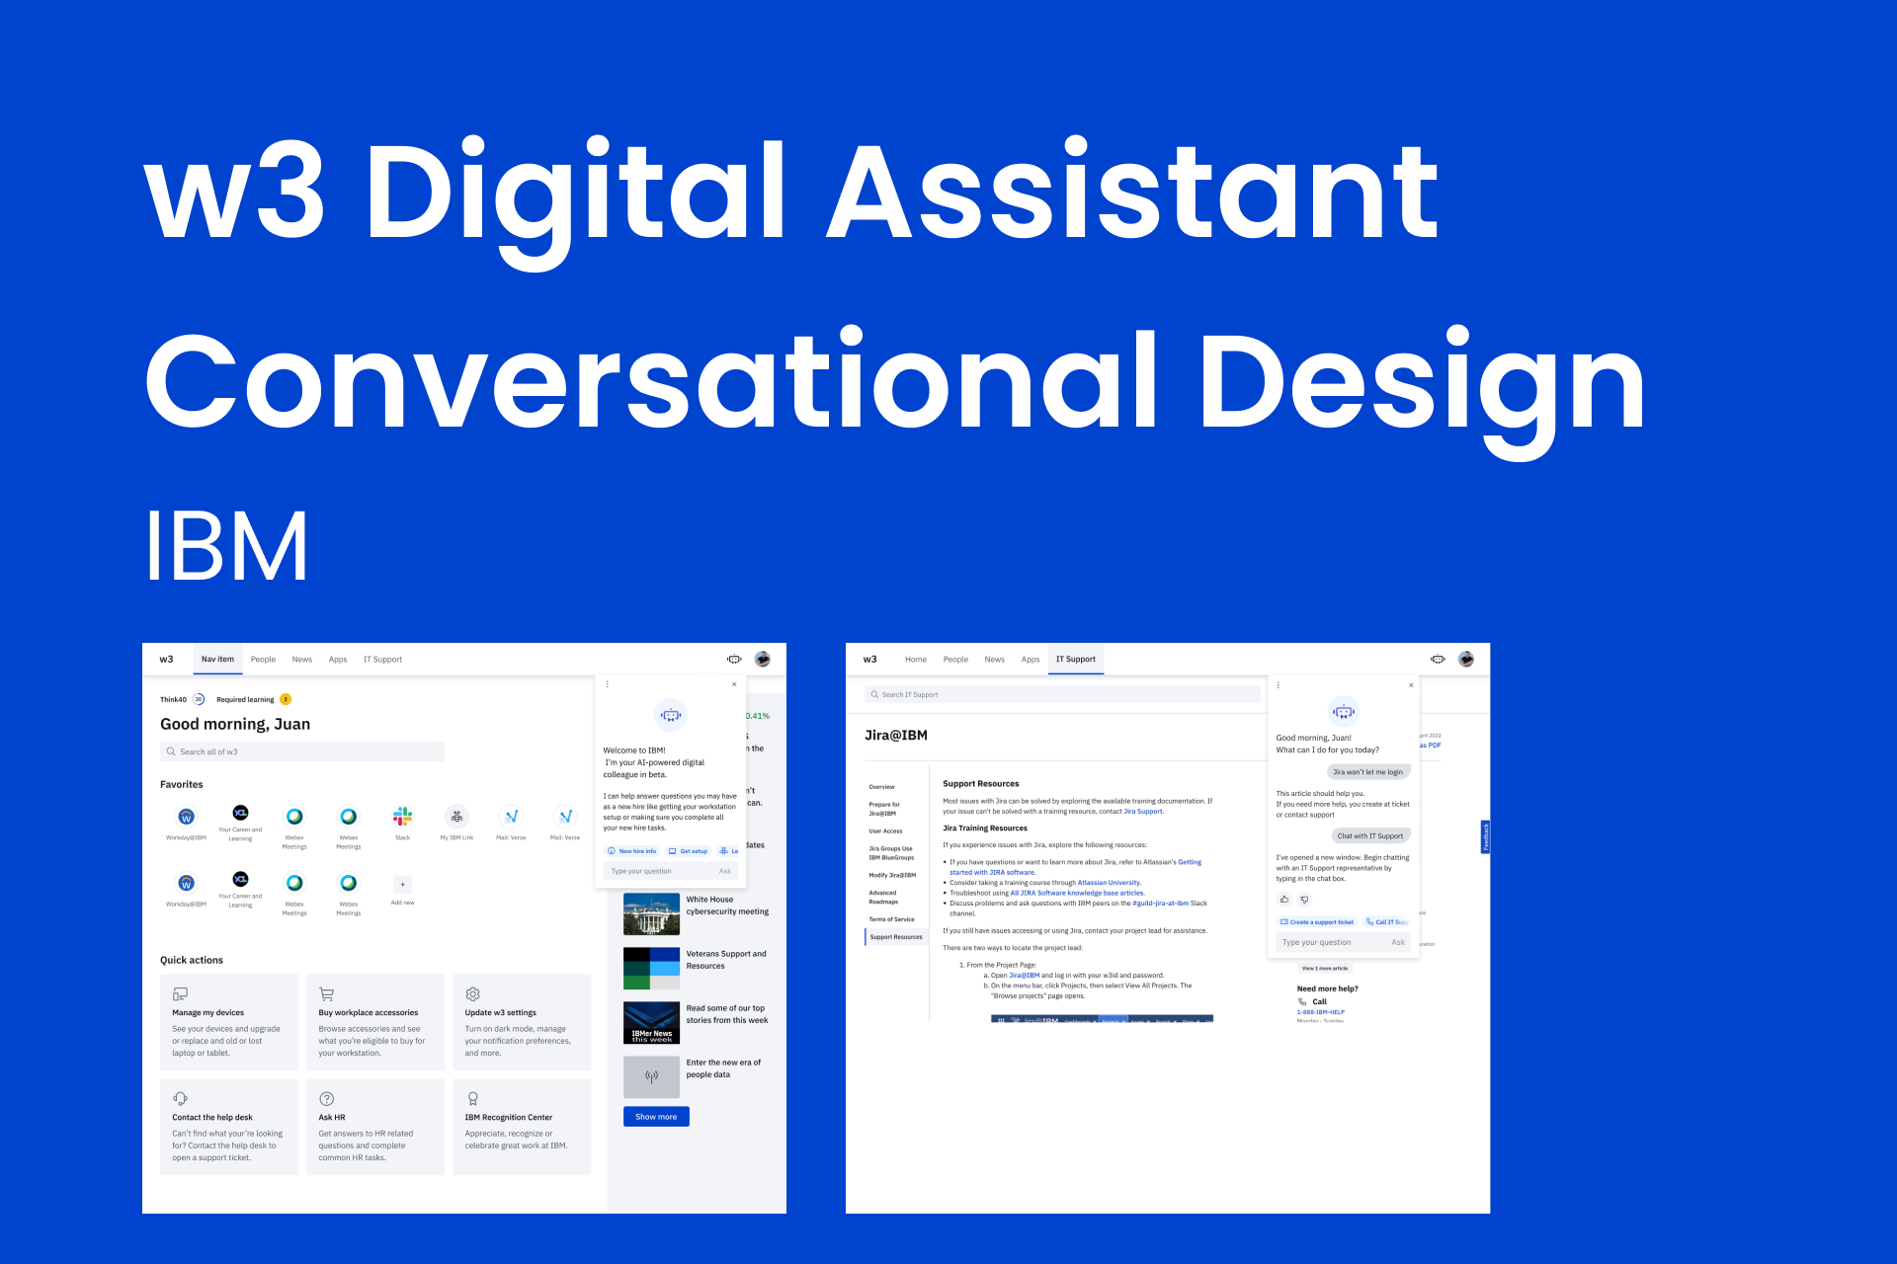Click the Manage my devices card icon
Viewport: 1897px width, 1264px height.
pos(180,994)
